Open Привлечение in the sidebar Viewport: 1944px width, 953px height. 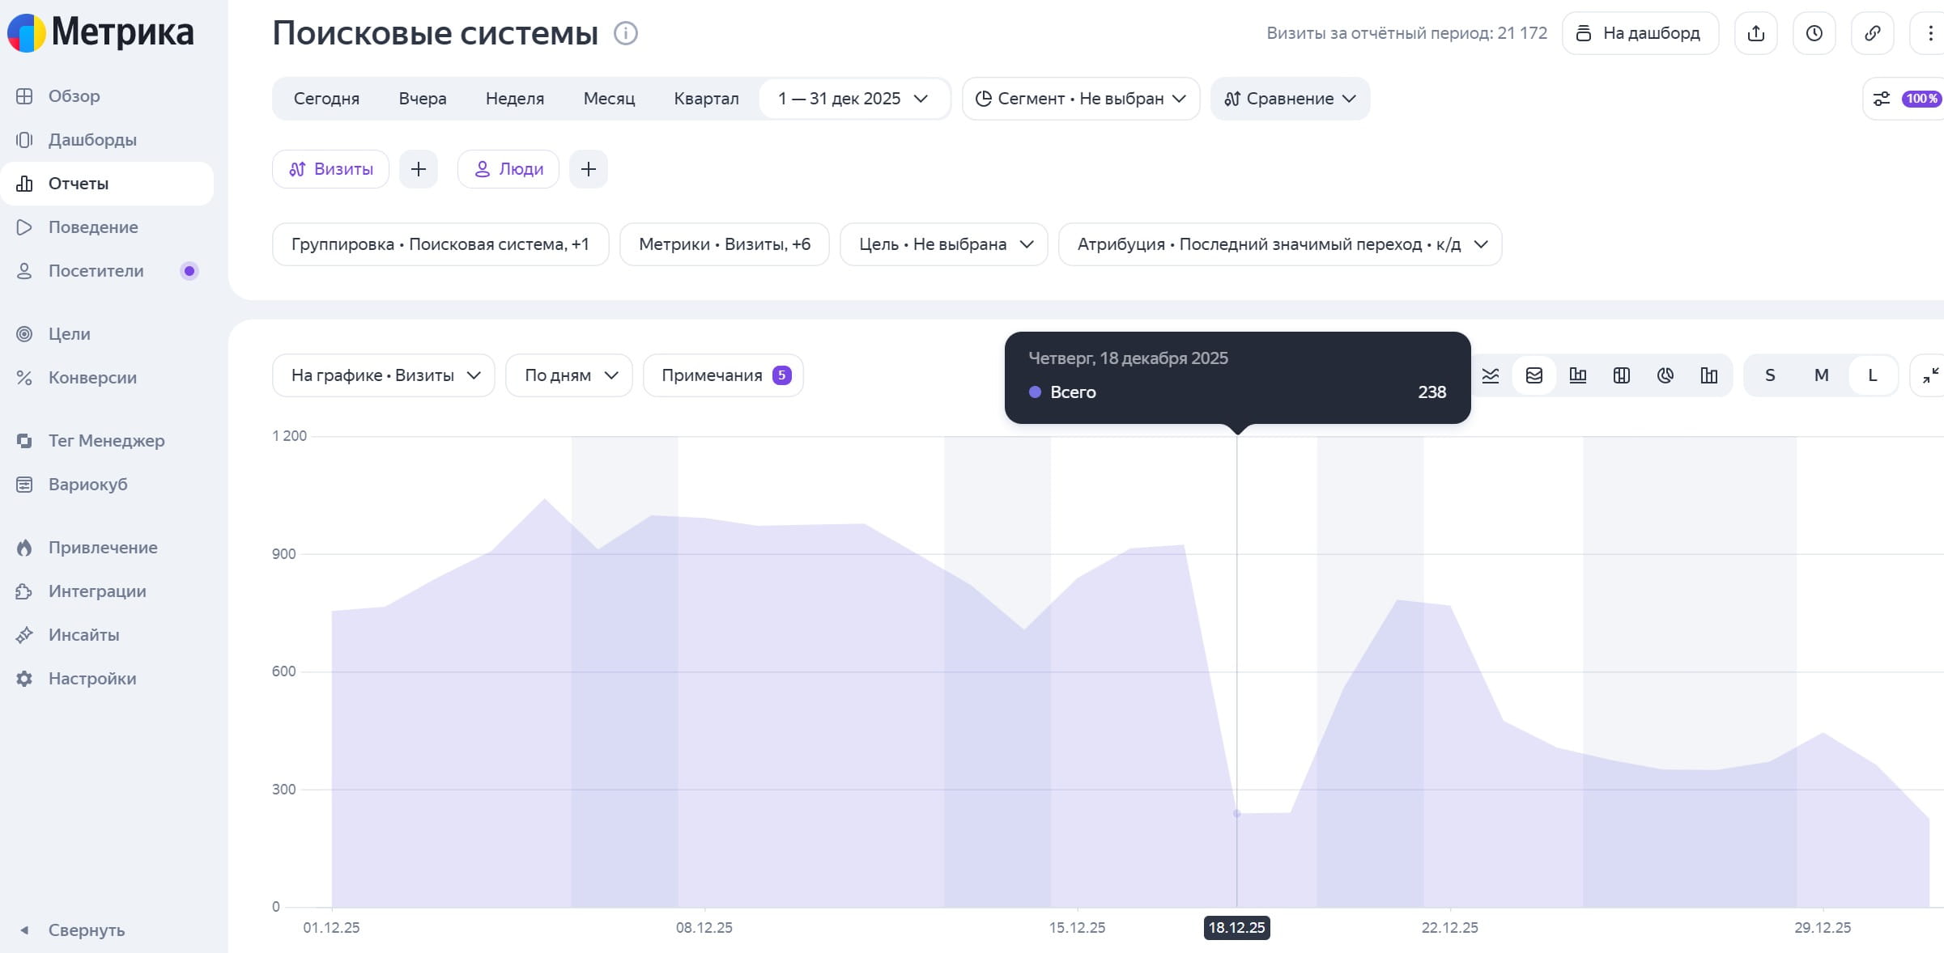[107, 548]
